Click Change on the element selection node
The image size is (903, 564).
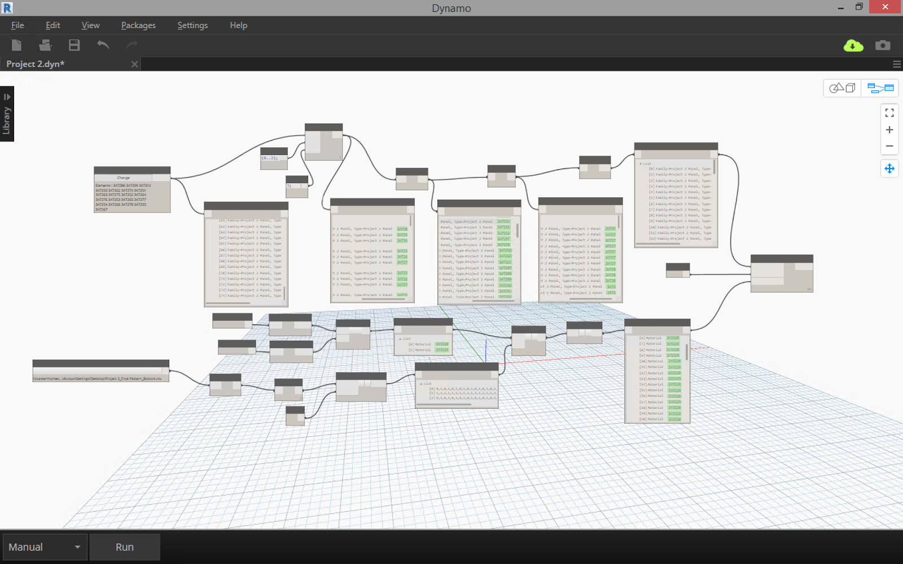tap(124, 178)
